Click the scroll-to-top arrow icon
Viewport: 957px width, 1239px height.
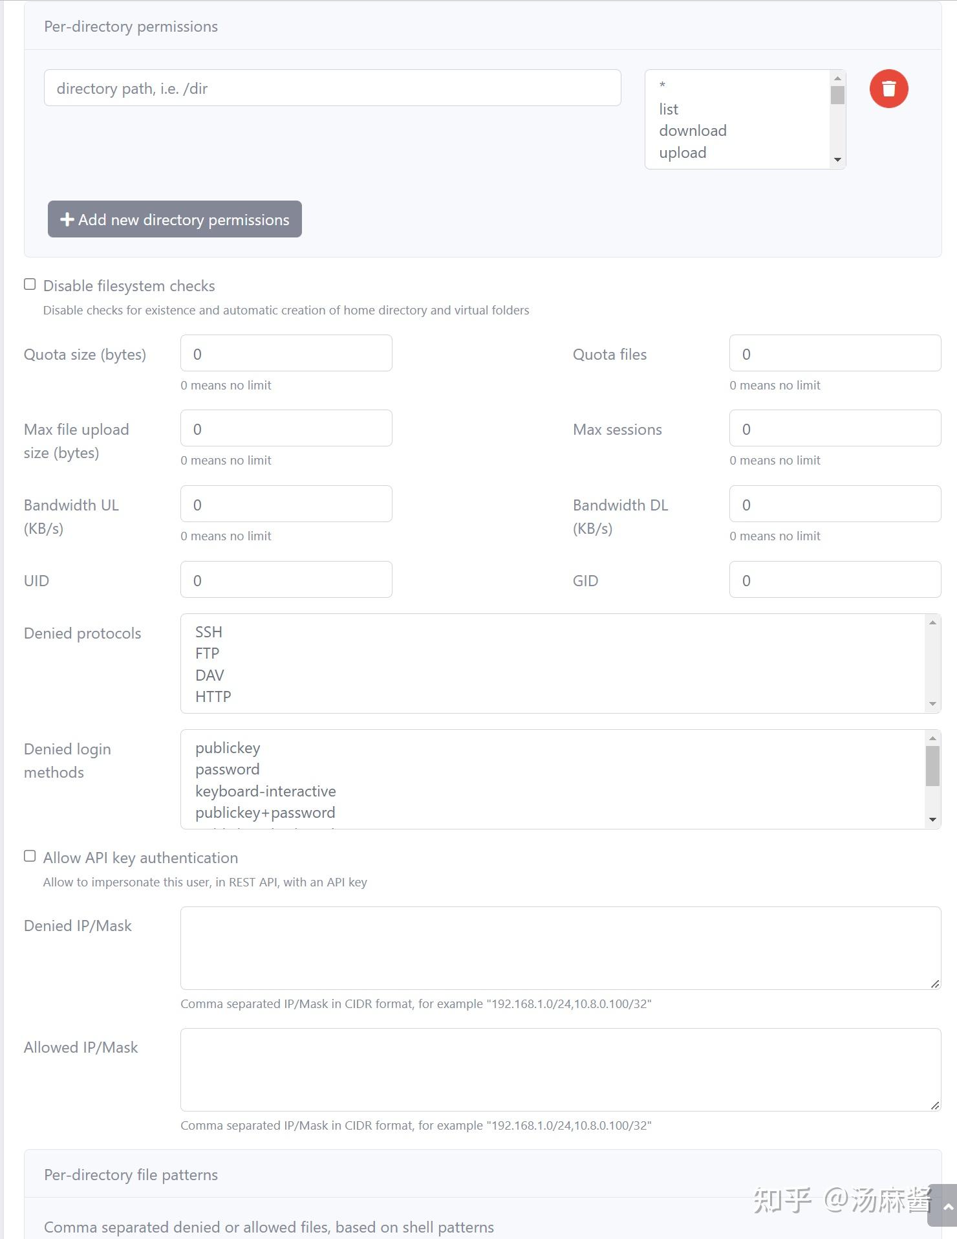[x=947, y=1207]
